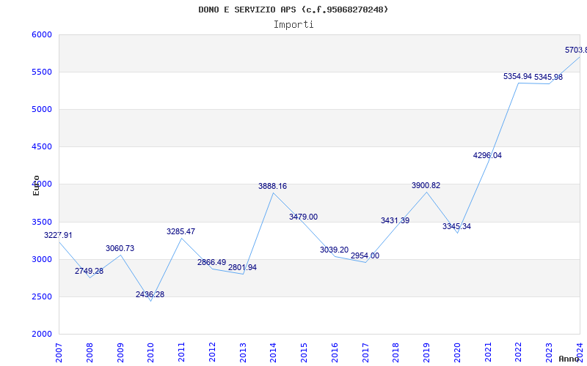Click the "Anno" x-axis title
The height and width of the screenshot is (366, 587).
(x=569, y=359)
